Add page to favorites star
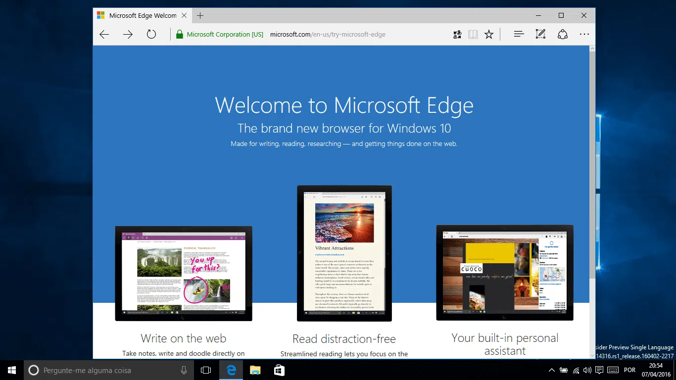 pyautogui.click(x=489, y=34)
